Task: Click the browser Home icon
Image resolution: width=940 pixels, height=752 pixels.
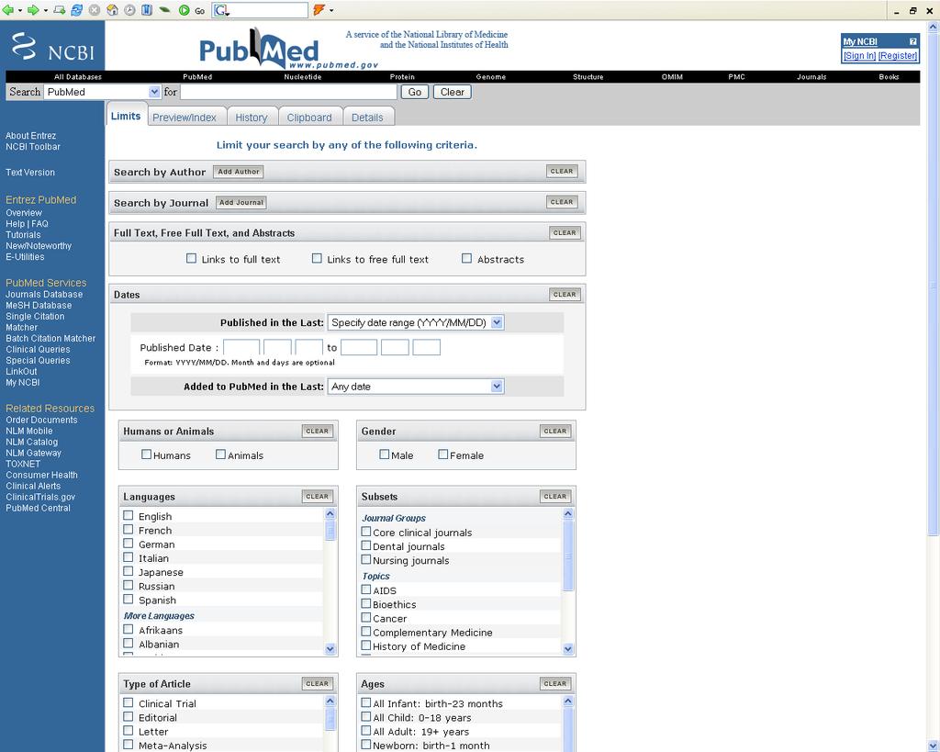Action: click(x=112, y=10)
